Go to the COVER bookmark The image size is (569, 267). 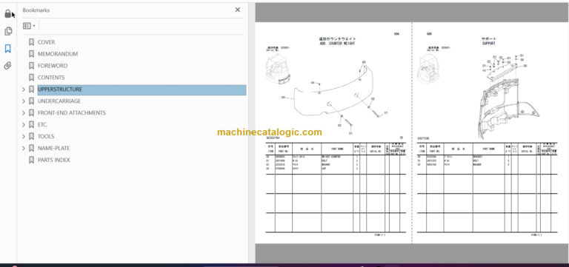[x=46, y=42]
